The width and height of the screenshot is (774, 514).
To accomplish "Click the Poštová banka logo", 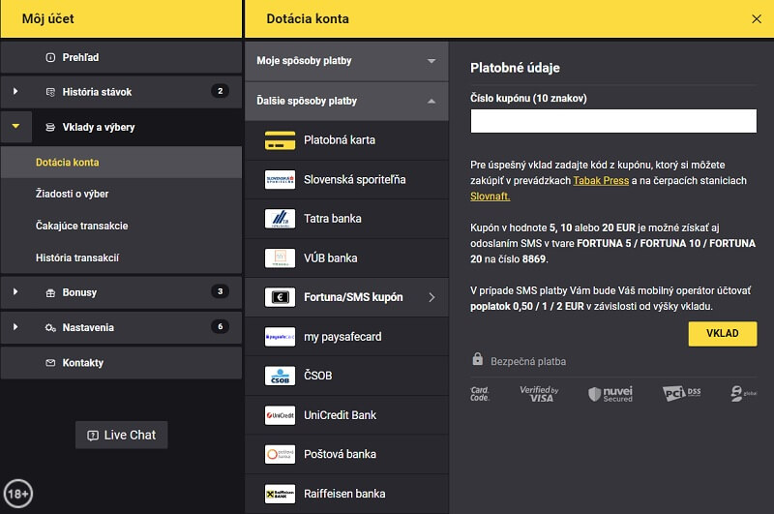I will click(x=280, y=454).
